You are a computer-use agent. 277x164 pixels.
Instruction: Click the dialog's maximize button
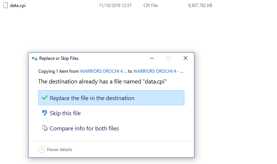pyautogui.click(x=168, y=58)
